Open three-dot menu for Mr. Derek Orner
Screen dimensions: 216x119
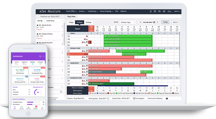[x=62, y=27]
